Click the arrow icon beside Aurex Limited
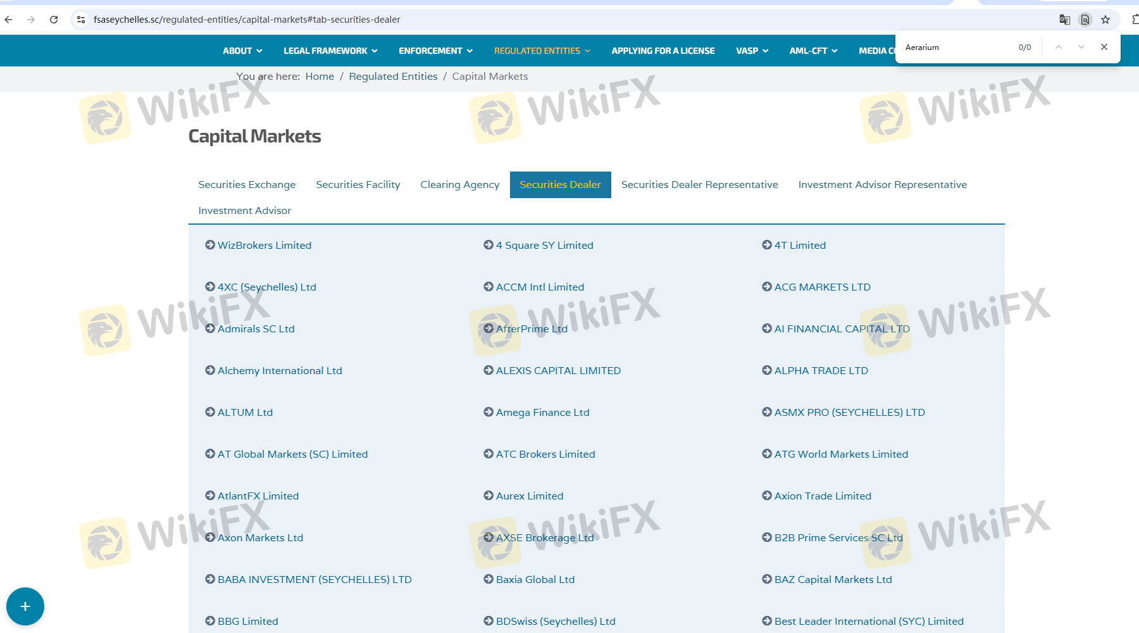Screen dimensions: 1139x633 point(489,496)
